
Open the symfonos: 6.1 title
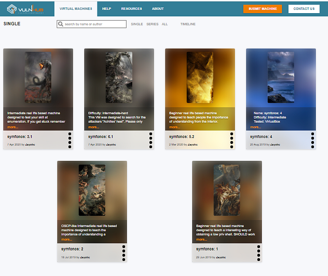pyautogui.click(x=101, y=137)
